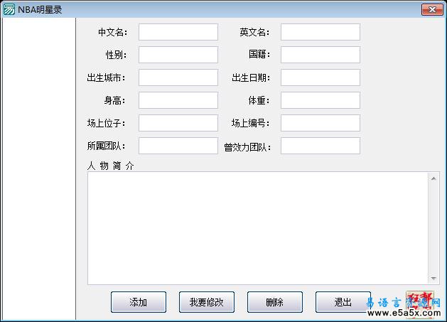
Task: Click the 体重 text box
Action: (x=320, y=100)
